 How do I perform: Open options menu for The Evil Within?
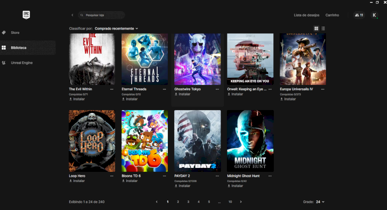coord(112,89)
